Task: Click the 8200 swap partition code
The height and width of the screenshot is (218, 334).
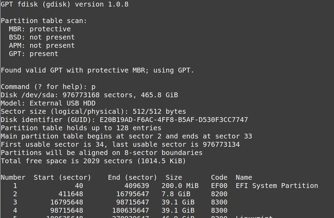Action: pyautogui.click(x=219, y=194)
